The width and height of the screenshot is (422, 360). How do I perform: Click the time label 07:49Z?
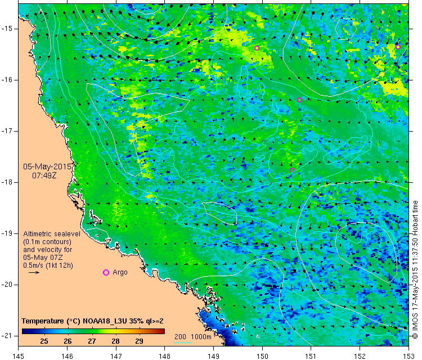pos(44,175)
